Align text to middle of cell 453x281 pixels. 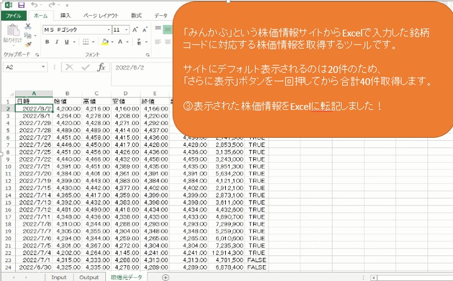(x=167, y=29)
